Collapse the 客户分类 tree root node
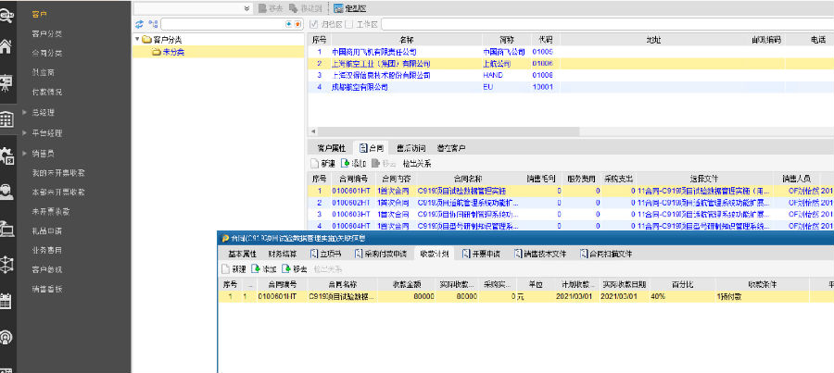 [x=137, y=40]
